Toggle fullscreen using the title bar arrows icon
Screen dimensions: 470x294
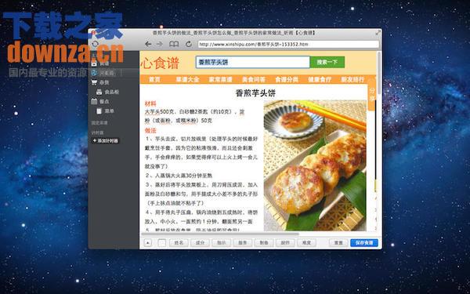378,33
